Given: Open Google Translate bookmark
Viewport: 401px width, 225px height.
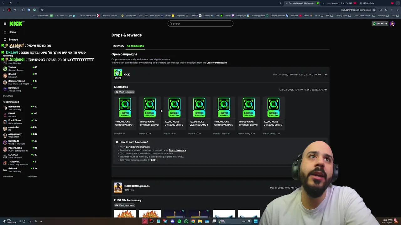Looking at the screenshot, I should tap(279, 16).
